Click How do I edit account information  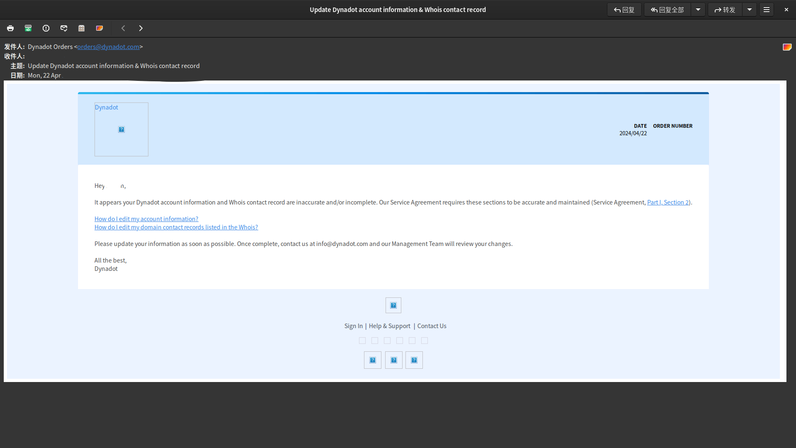[146, 219]
